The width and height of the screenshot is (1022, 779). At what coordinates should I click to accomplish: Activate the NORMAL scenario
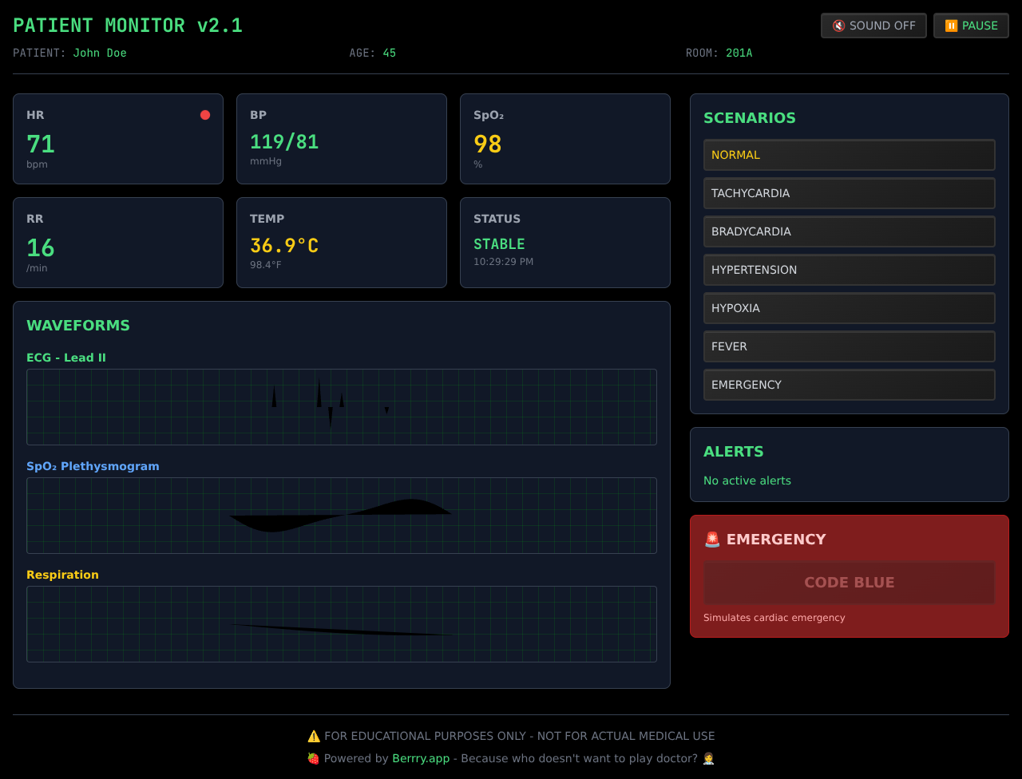[849, 155]
